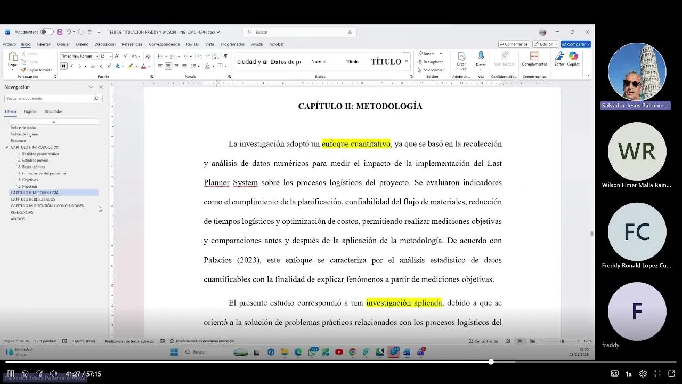This screenshot has height=384, width=682.
Task: Click the Save icon in the title bar
Action: [60, 32]
